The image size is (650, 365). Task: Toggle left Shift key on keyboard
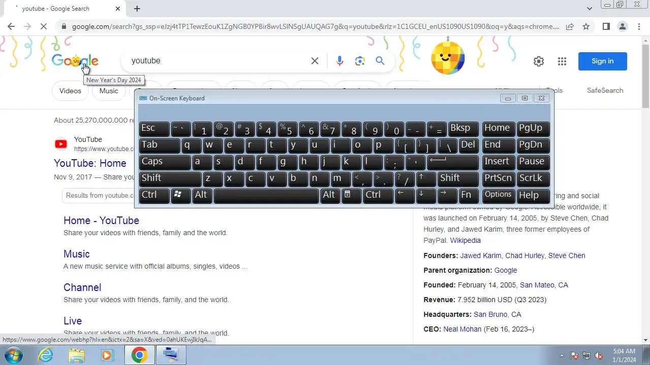click(x=170, y=178)
